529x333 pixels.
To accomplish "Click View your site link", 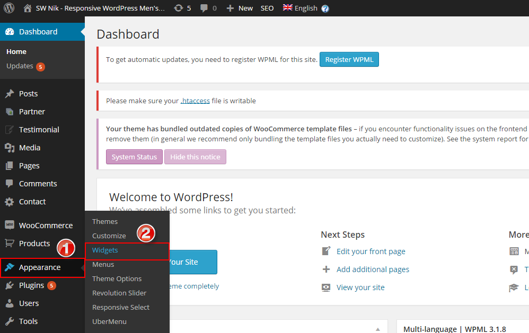I will [360, 287].
